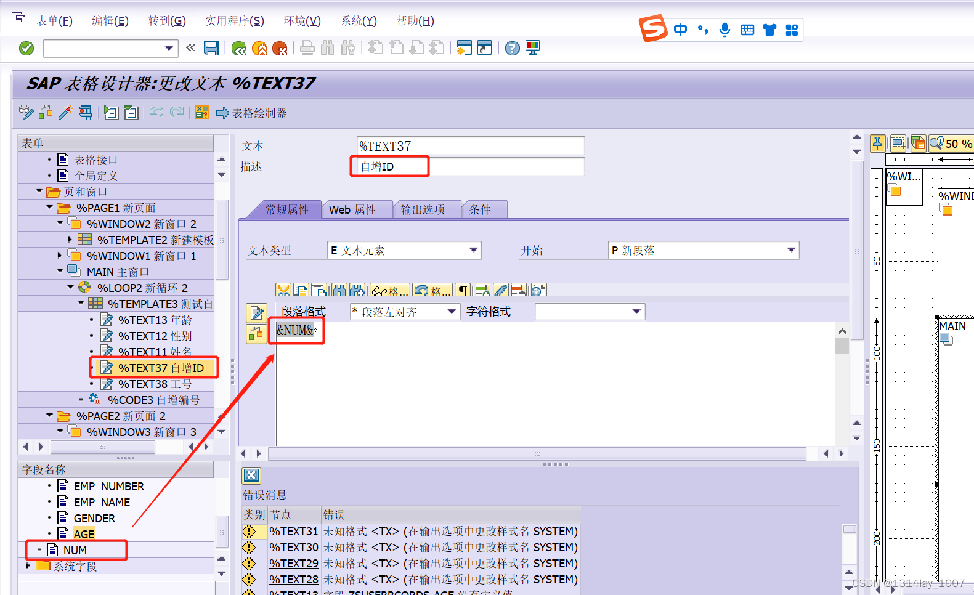Open the %TEXT30 error link
Screen dimensions: 974x595
pyautogui.click(x=294, y=547)
